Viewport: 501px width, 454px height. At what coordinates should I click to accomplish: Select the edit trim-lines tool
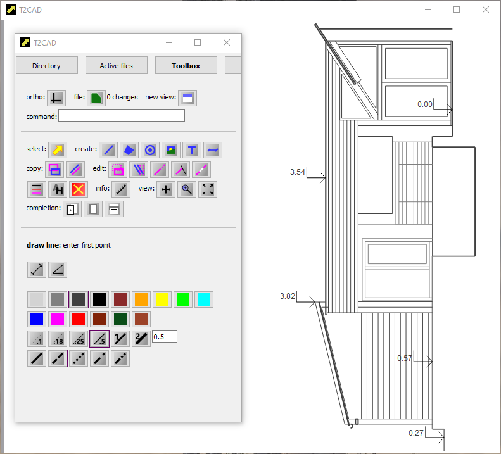coord(139,170)
